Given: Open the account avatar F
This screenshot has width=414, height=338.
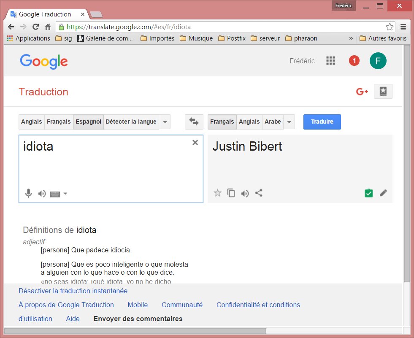Looking at the screenshot, I should [x=378, y=61].
